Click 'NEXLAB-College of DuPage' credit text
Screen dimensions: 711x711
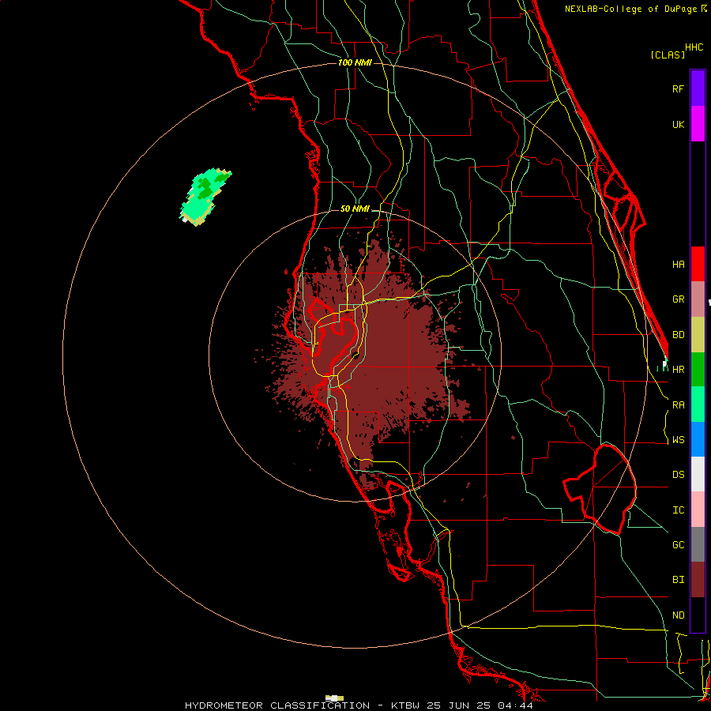[630, 9]
